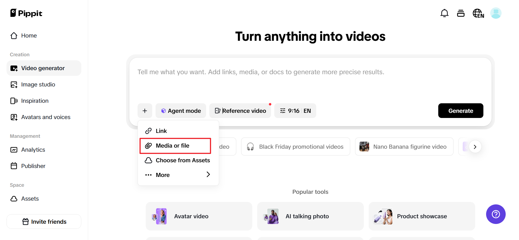The width and height of the screenshot is (519, 240).
Task: Click the gift icon on Invite friends
Action: coord(26,222)
